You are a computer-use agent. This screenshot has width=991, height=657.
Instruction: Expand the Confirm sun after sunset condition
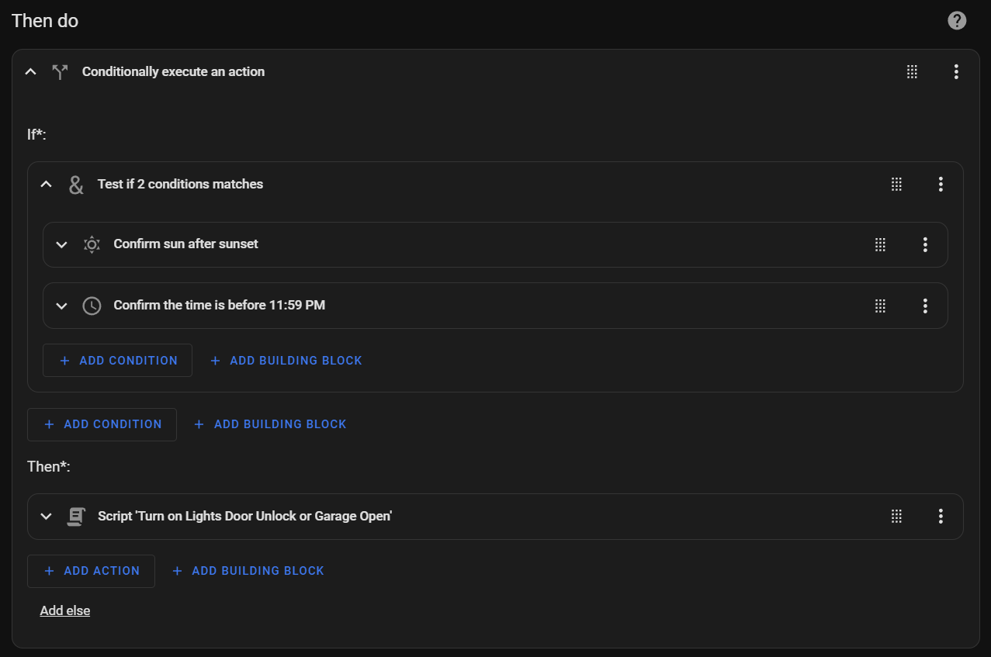tap(62, 244)
